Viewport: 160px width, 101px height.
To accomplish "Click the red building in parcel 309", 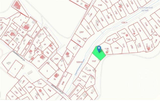I will [68, 54].
